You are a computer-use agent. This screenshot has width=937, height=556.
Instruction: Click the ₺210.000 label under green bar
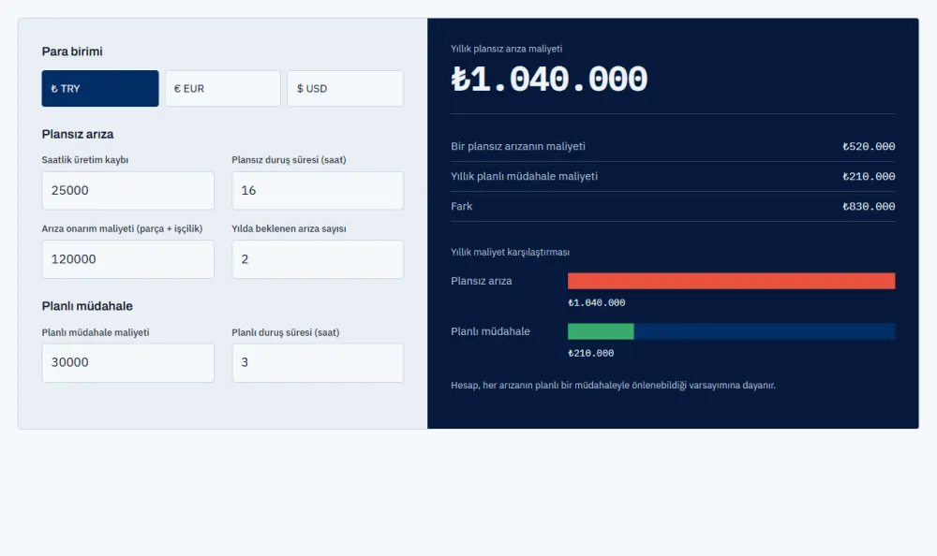(591, 353)
